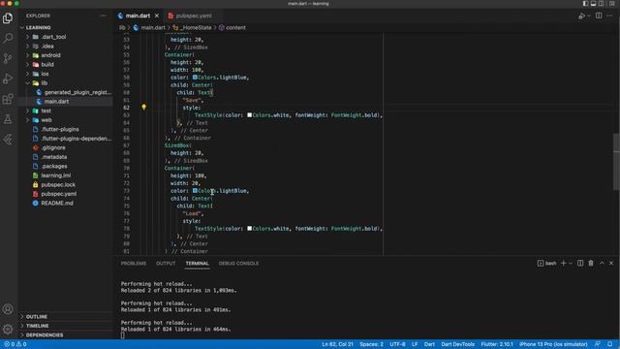Viewport: 620px width, 349px height.
Task: Switch to the Output panel tab
Action: tap(166, 263)
